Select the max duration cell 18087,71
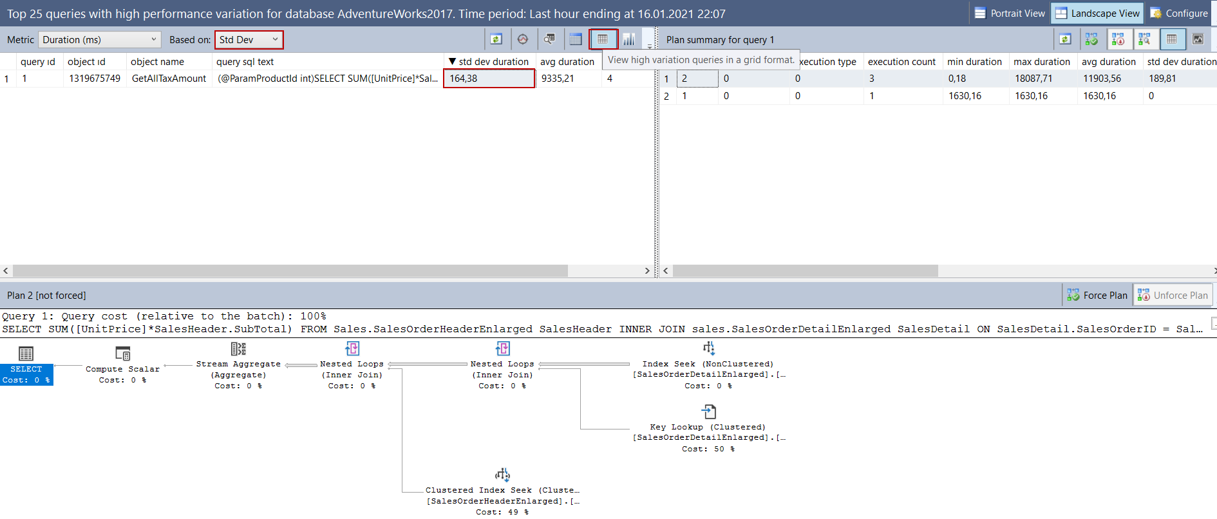Screen dimensions: 1217x519 pos(1042,79)
